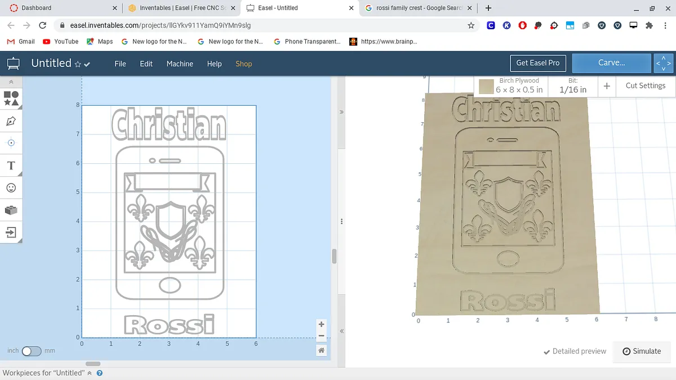Click the Carve button

click(611, 63)
